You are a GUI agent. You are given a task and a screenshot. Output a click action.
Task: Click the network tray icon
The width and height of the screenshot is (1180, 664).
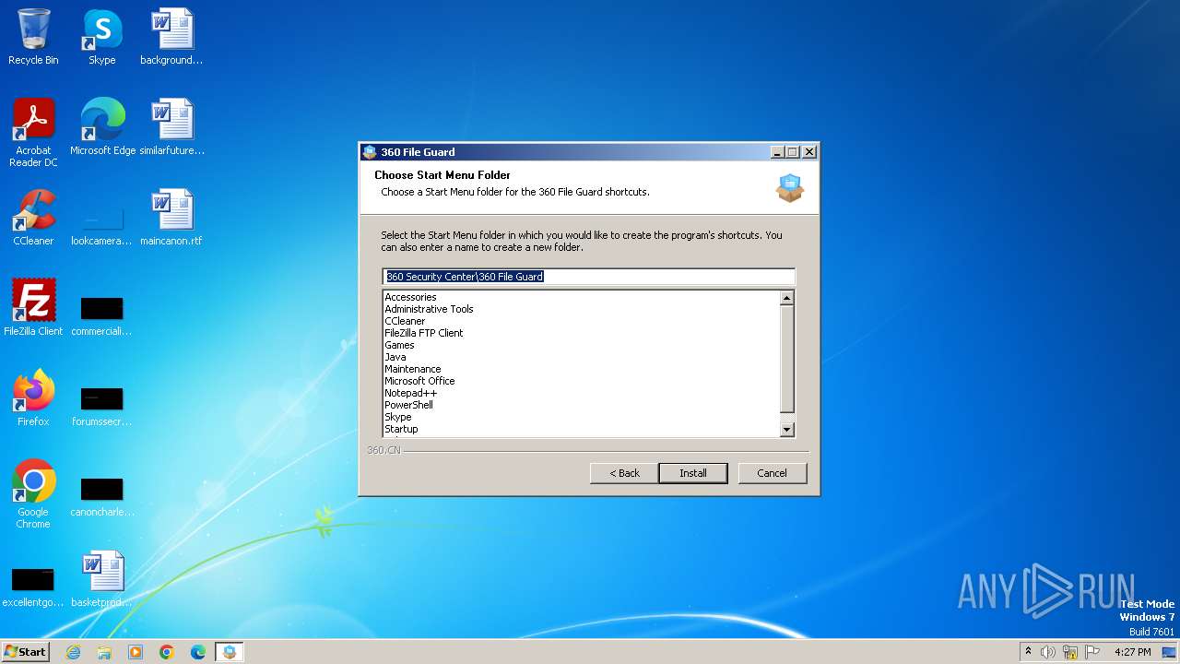tap(1070, 652)
